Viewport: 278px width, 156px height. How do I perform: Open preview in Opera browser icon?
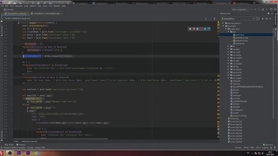[202, 29]
